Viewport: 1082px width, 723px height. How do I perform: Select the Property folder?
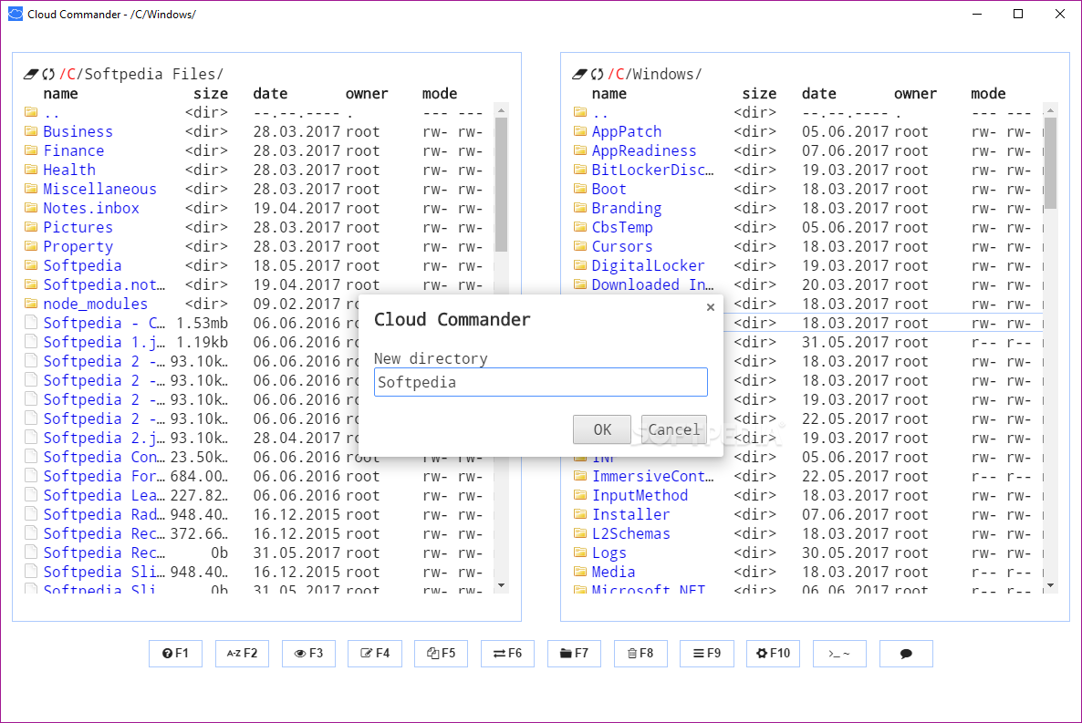[x=78, y=246]
